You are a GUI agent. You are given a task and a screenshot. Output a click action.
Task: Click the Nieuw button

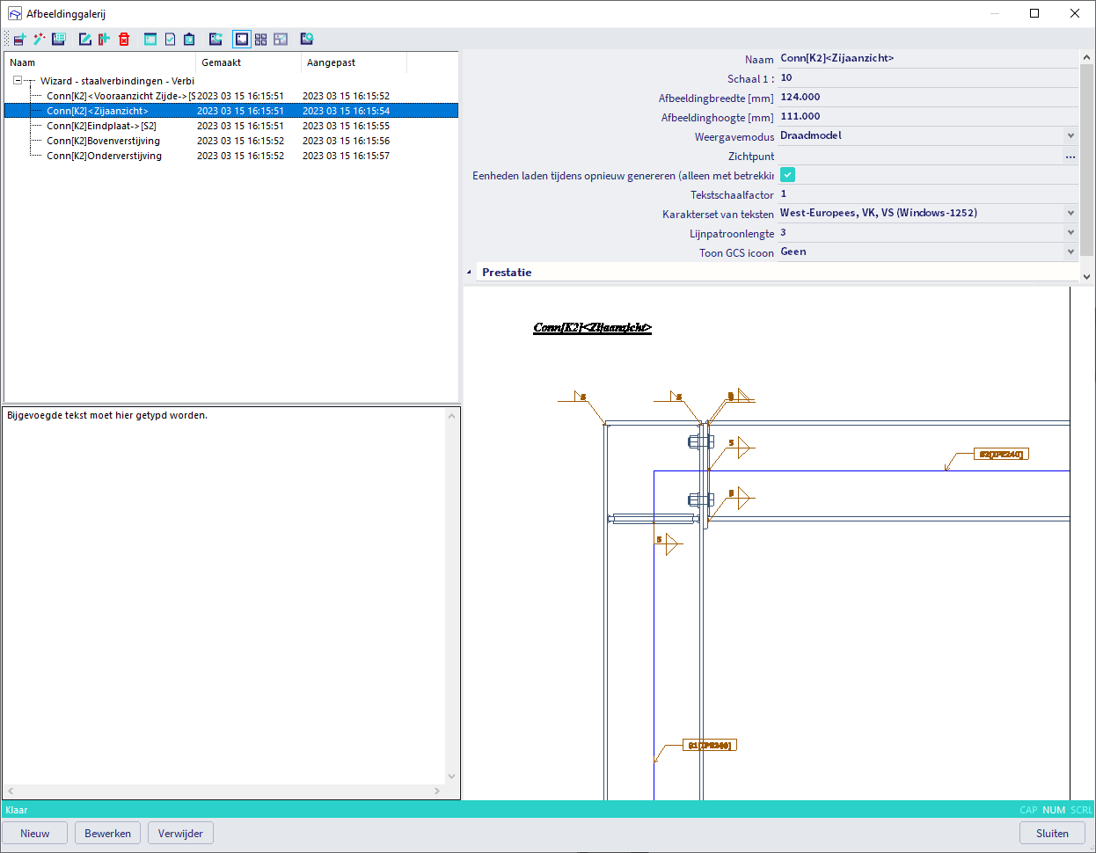tap(35, 834)
